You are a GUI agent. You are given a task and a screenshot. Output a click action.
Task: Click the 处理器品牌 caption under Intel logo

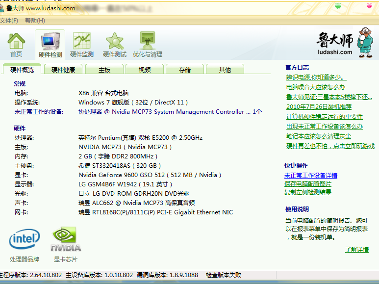tap(25, 259)
